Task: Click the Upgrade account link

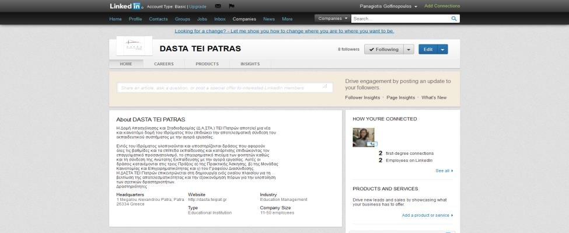Action: (198, 6)
